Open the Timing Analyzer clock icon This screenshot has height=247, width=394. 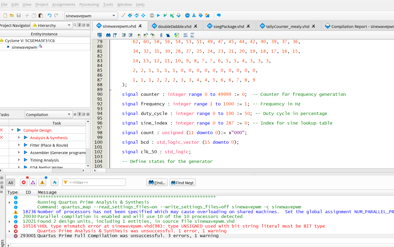(187, 15)
